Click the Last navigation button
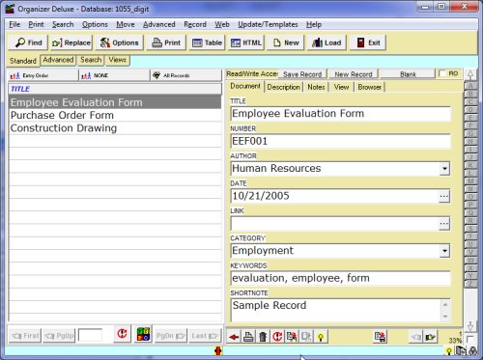The width and height of the screenshot is (483, 360). (x=205, y=336)
